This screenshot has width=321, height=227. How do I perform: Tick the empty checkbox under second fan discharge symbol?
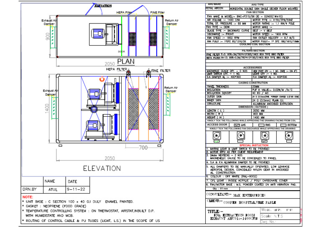pyautogui.click(x=240, y=141)
